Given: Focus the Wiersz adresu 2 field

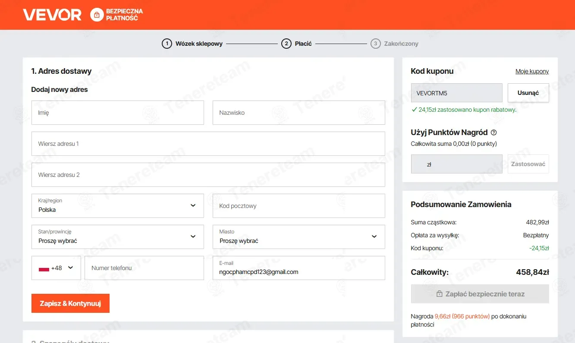Looking at the screenshot, I should [208, 175].
